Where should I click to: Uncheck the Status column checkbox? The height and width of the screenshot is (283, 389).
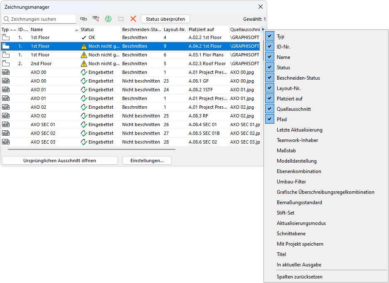tap(269, 67)
